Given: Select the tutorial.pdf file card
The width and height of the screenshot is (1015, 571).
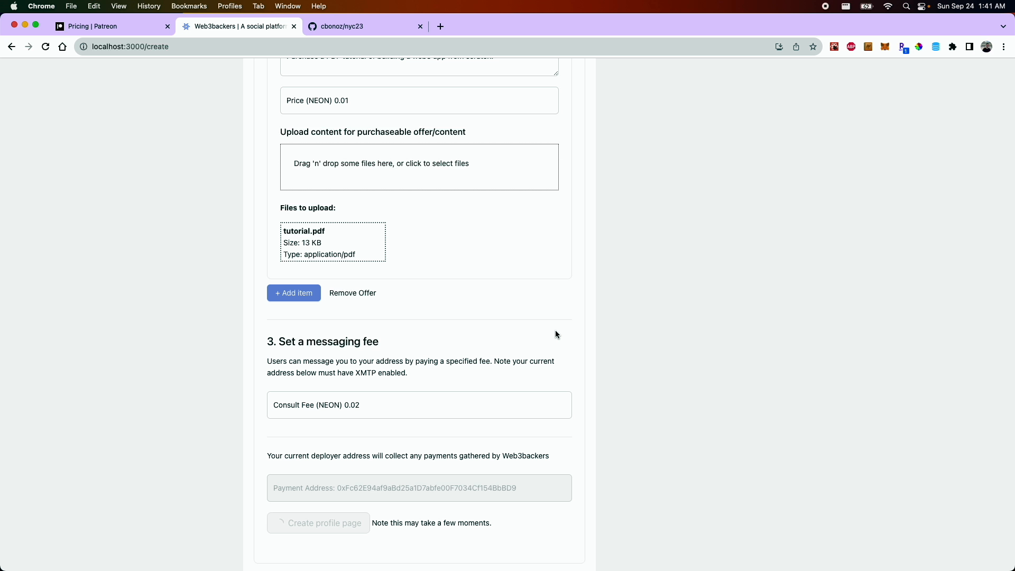Looking at the screenshot, I should (333, 242).
